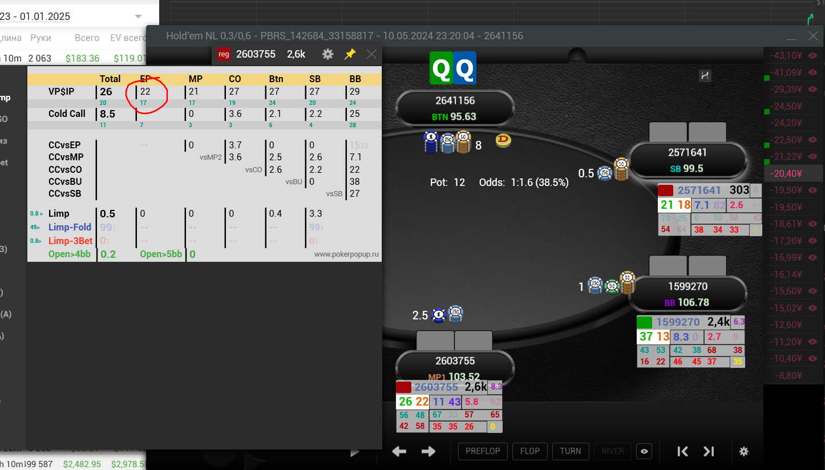Click the VP$IP Total value 26

point(106,91)
